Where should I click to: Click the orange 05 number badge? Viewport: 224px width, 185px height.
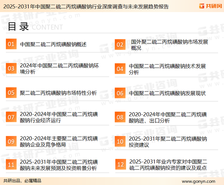point(11,93)
